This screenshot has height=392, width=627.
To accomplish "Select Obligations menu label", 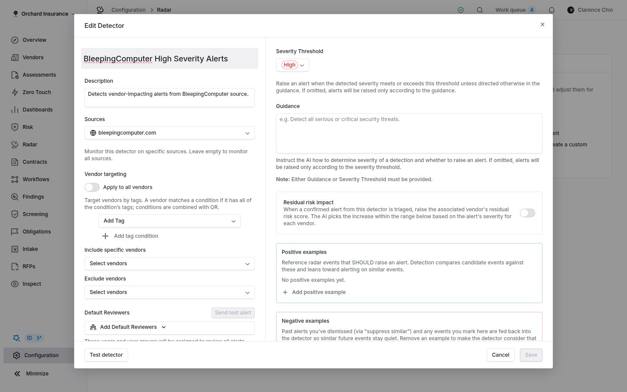I will (37, 232).
